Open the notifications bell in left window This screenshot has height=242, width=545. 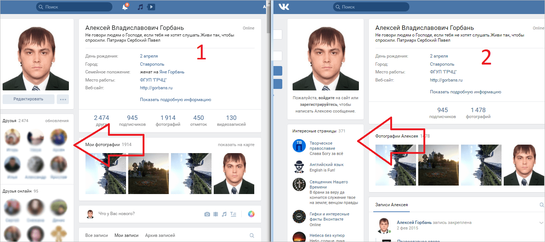point(125,7)
